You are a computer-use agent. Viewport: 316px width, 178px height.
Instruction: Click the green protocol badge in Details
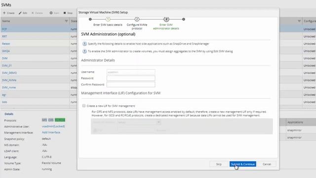(x=60, y=120)
